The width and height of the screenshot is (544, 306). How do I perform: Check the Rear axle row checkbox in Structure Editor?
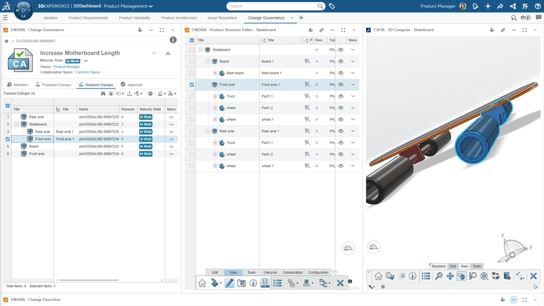(x=192, y=131)
